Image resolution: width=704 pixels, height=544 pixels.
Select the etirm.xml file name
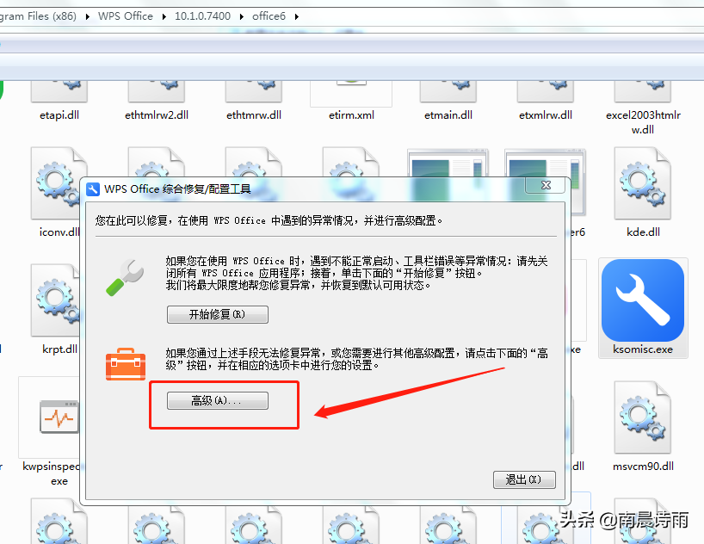(351, 115)
